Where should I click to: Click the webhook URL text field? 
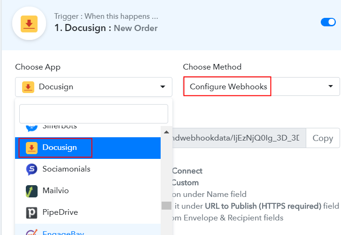[239, 138]
